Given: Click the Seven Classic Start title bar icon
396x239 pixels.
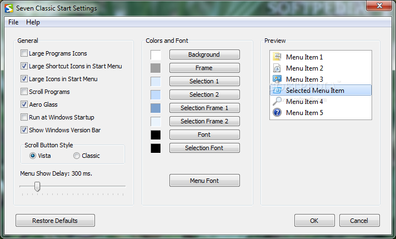Looking at the screenshot, I should (8, 8).
